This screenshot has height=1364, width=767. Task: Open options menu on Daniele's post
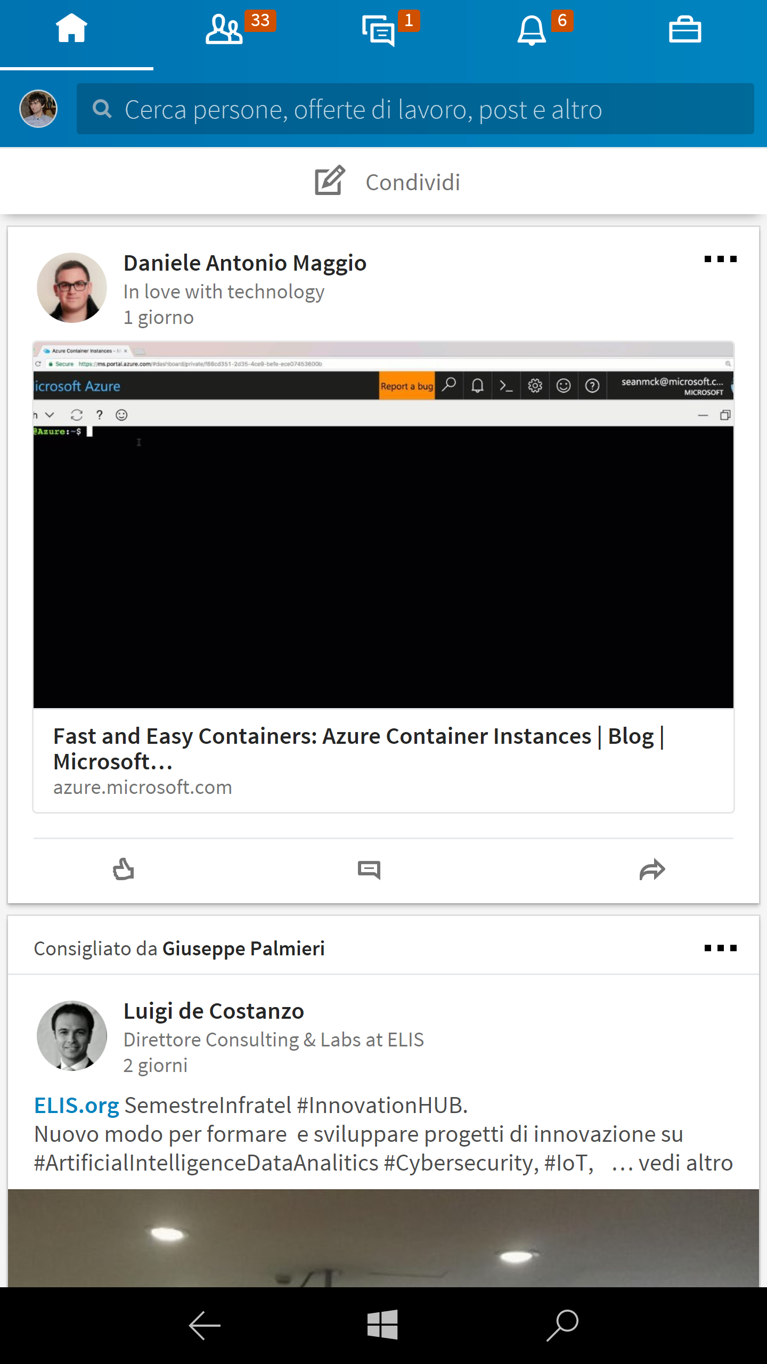pyautogui.click(x=720, y=259)
